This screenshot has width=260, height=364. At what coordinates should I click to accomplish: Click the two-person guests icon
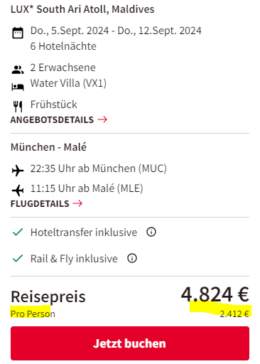[18, 70]
